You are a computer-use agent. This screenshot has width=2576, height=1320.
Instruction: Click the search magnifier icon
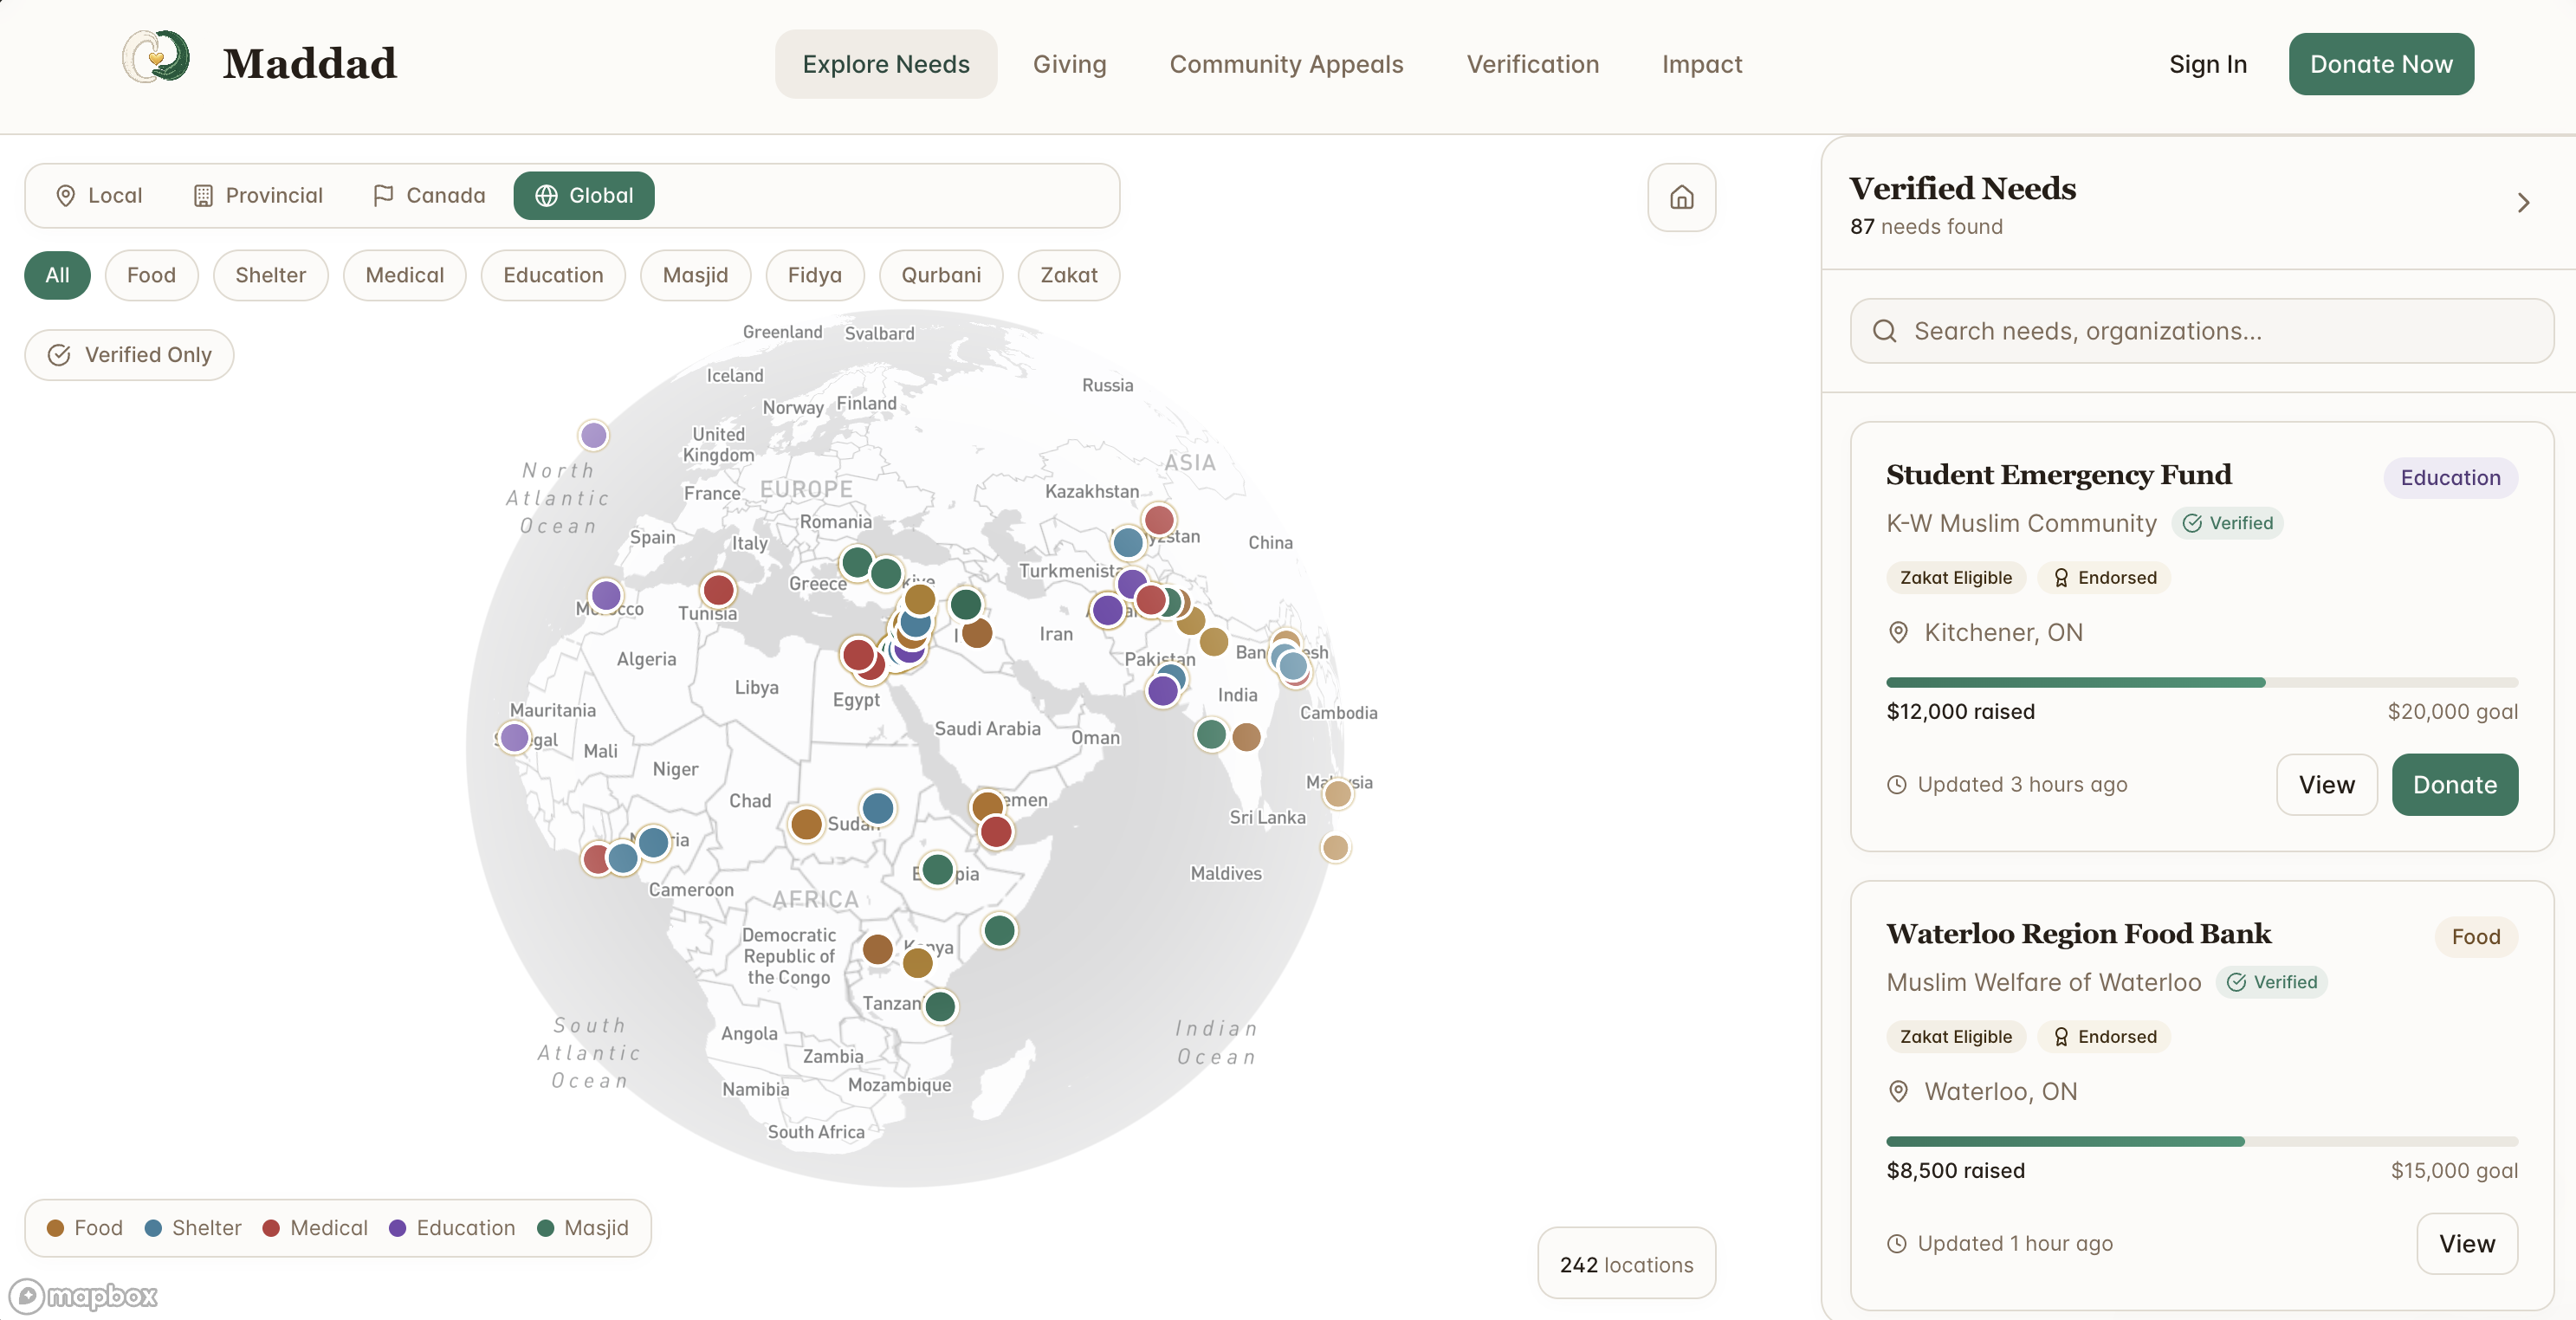point(1884,331)
